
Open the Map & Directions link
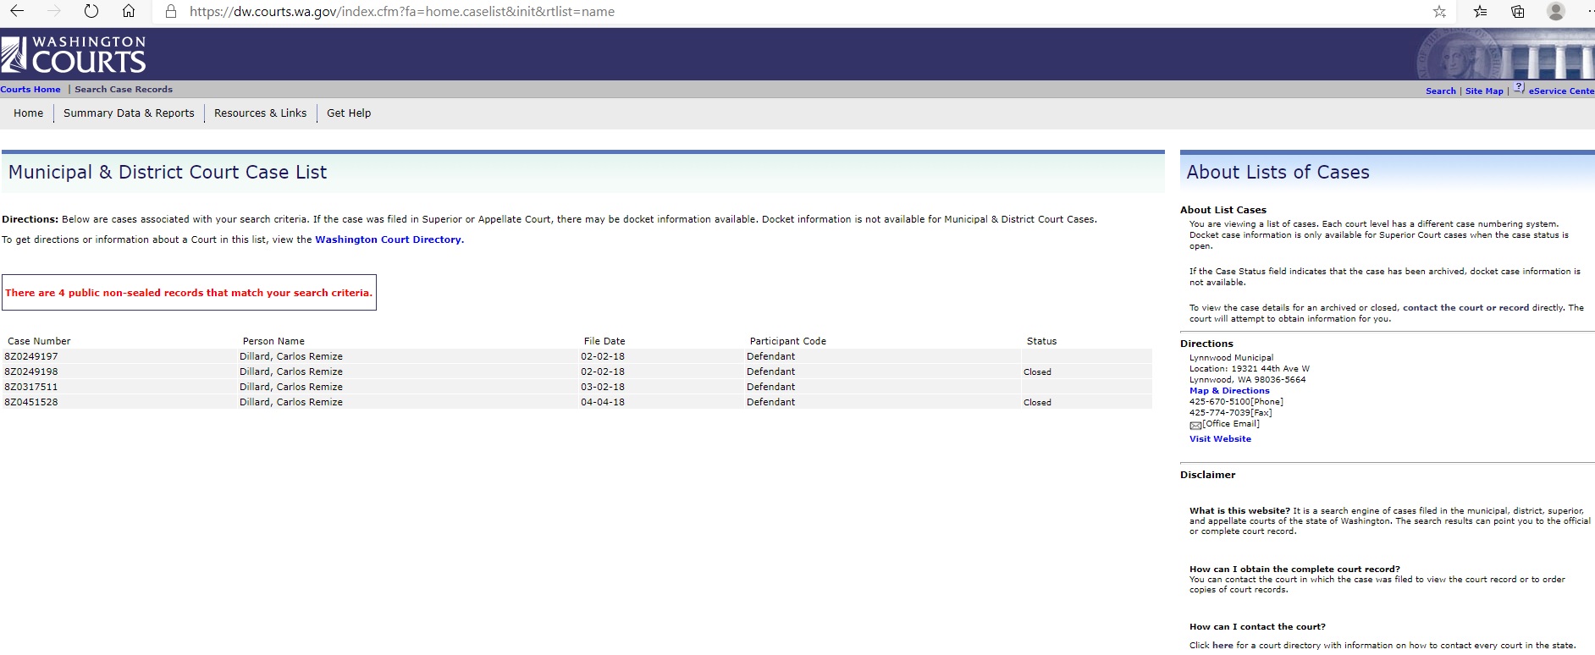pyautogui.click(x=1229, y=391)
